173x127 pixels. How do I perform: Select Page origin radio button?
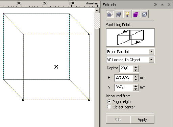coord(109,101)
